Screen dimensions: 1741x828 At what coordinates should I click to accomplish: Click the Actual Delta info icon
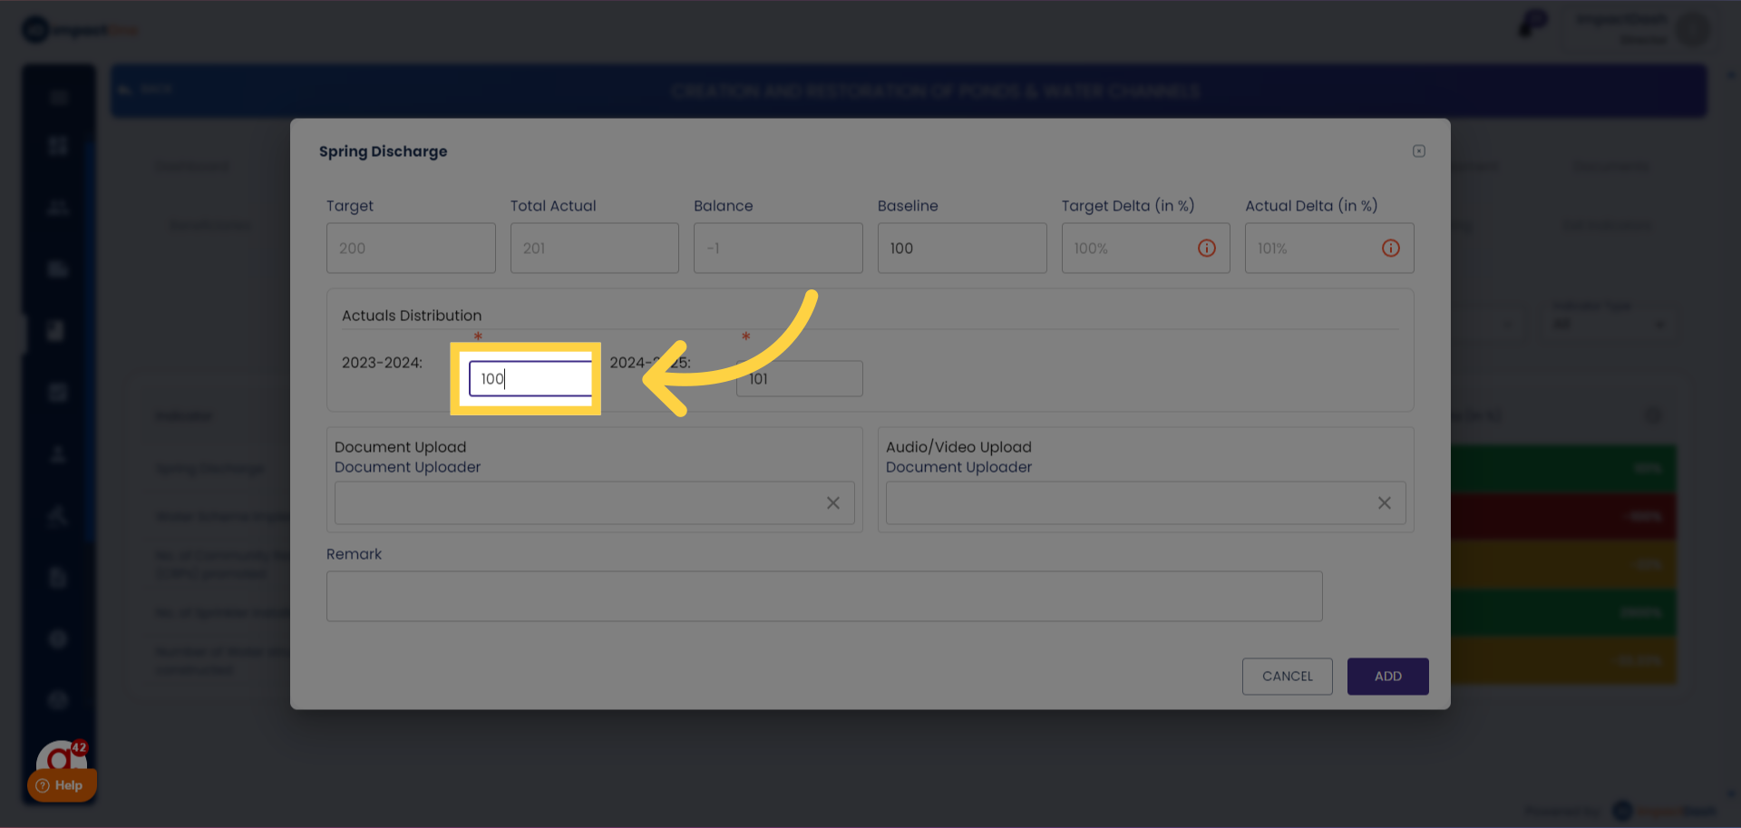click(1390, 248)
